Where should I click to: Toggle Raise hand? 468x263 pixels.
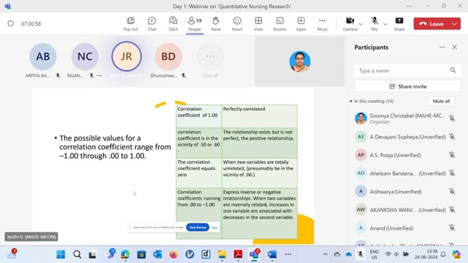point(216,23)
